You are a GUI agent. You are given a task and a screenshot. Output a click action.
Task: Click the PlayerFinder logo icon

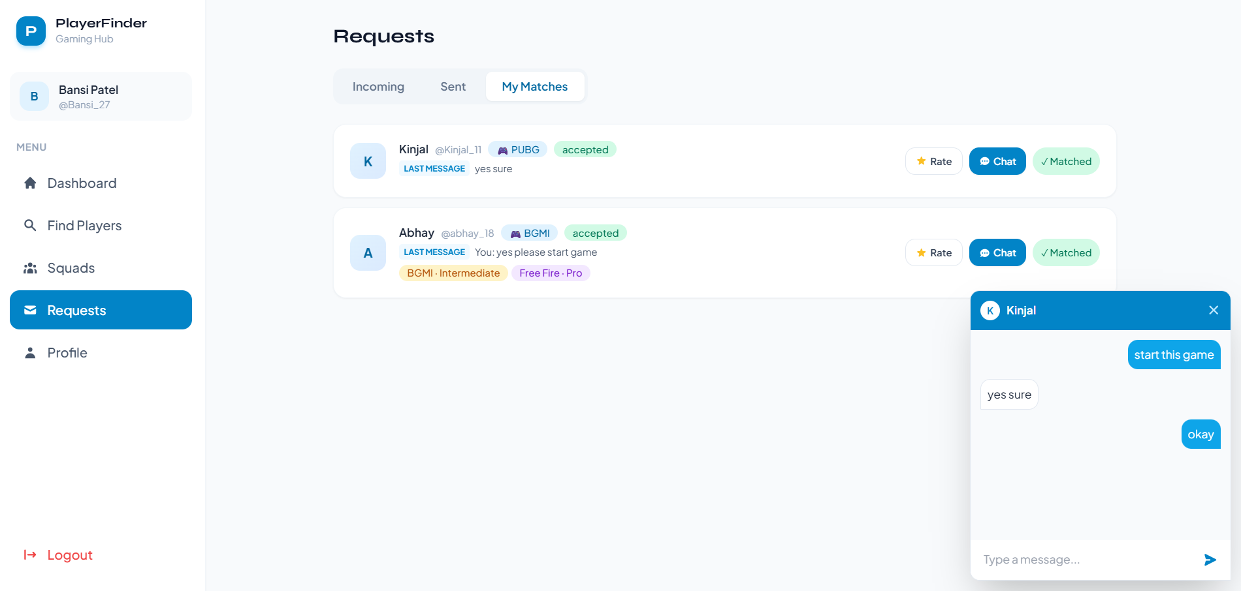(x=31, y=31)
